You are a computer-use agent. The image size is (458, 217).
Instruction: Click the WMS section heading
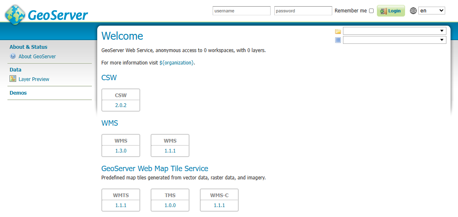[x=110, y=123]
